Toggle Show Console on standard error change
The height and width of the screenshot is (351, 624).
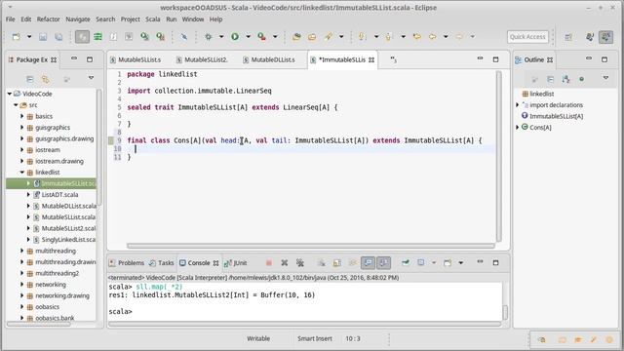[x=383, y=262]
